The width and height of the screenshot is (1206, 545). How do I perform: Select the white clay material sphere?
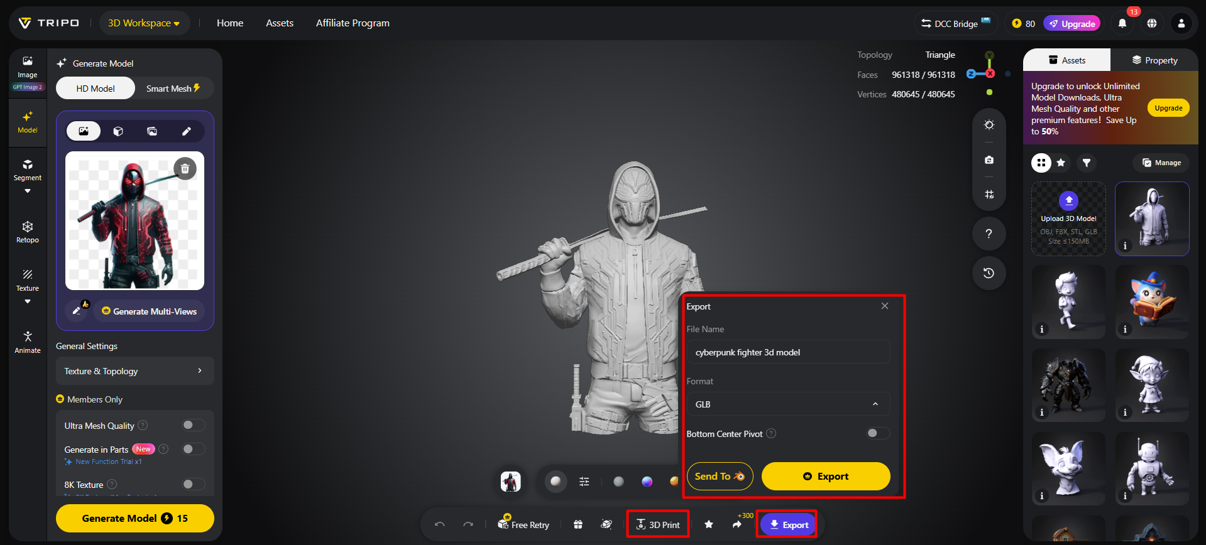556,482
